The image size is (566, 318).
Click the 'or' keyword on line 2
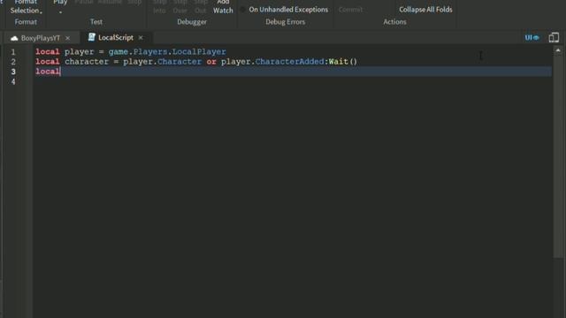pos(211,62)
